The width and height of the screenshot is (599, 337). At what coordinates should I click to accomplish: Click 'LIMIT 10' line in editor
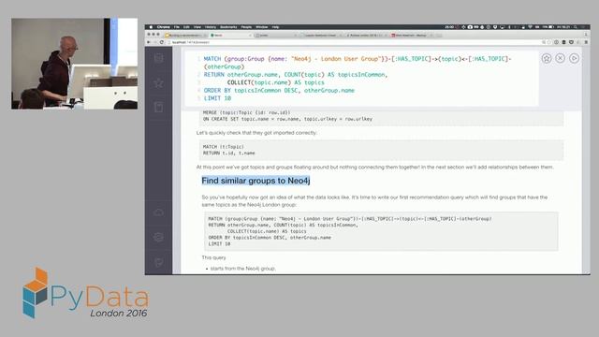point(217,98)
